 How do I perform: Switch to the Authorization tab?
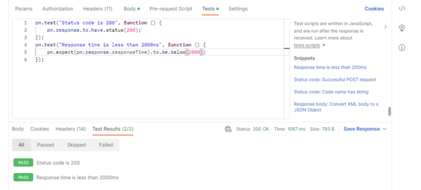pos(58,9)
